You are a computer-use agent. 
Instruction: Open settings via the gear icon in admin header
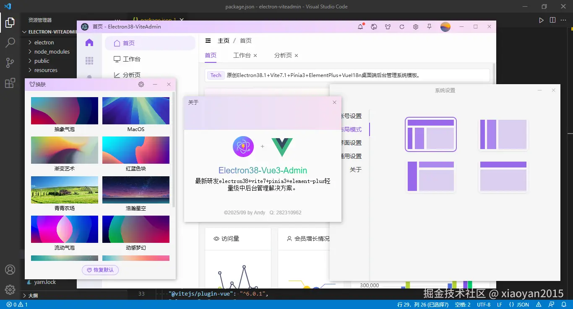coord(415,26)
